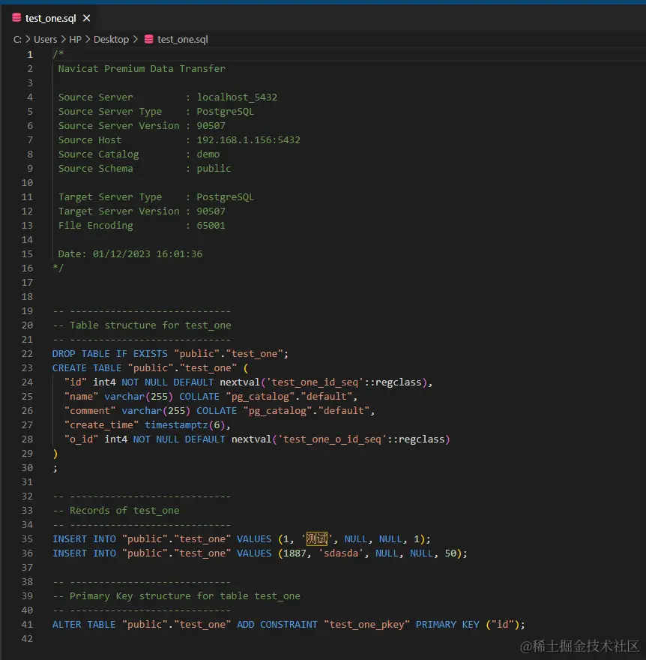Image resolution: width=646 pixels, height=660 pixels.
Task: Click the "create_time" column definition
Action: [147, 425]
